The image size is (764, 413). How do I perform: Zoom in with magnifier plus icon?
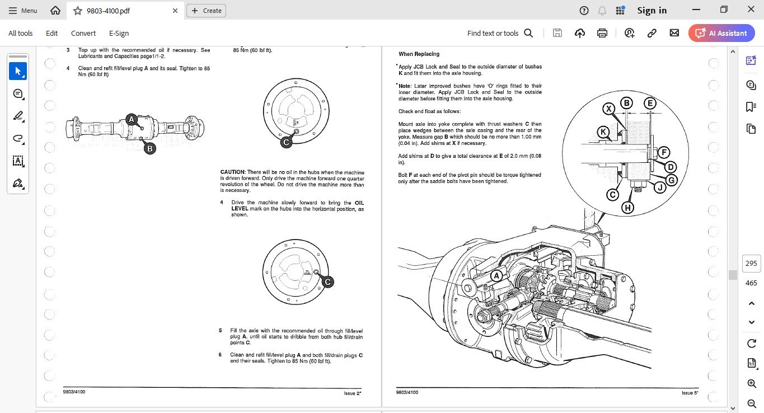(x=752, y=383)
